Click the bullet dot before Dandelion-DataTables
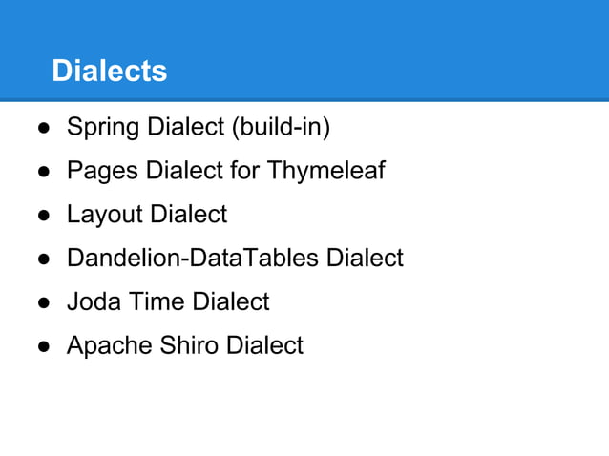This screenshot has width=609, height=456. (x=44, y=259)
